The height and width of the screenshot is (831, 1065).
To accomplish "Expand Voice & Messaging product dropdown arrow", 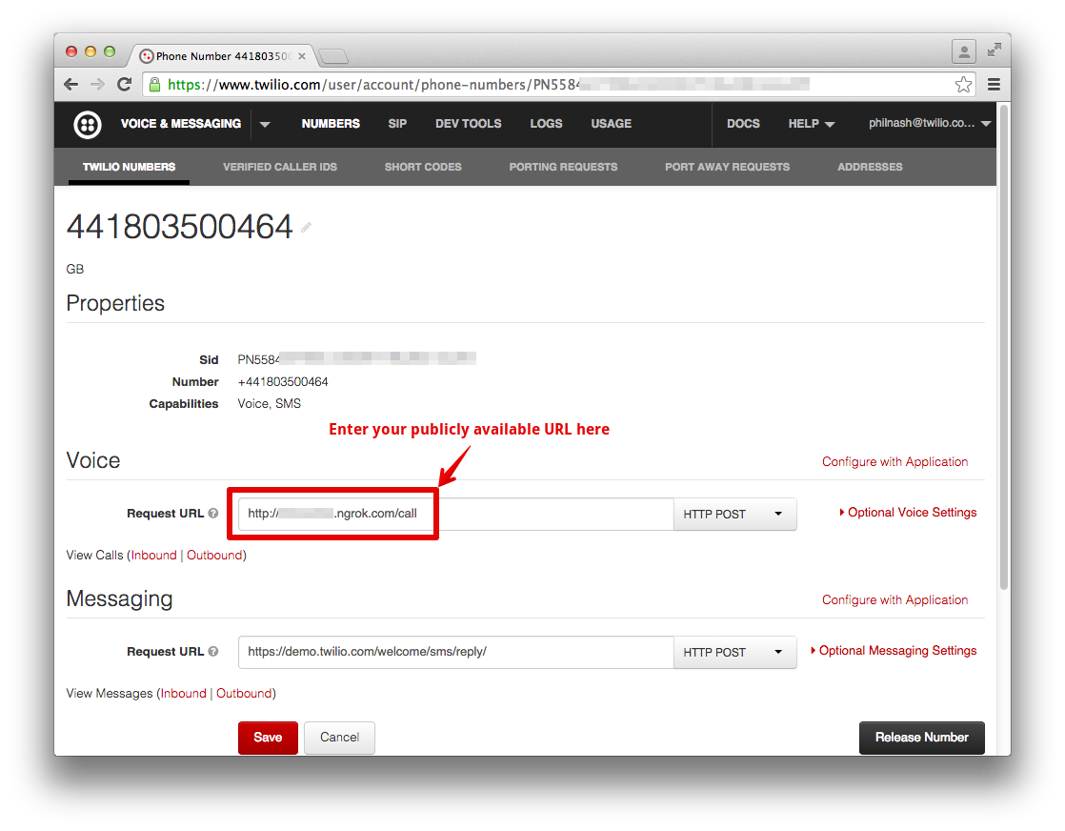I will point(265,124).
